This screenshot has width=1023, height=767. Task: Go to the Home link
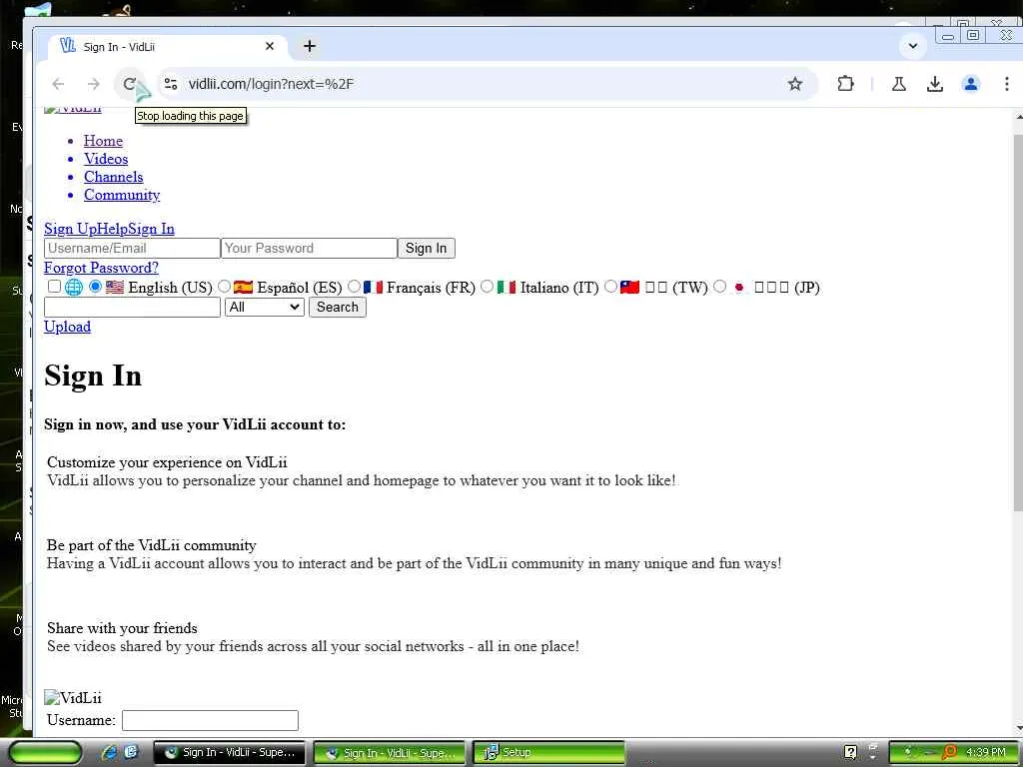point(103,141)
